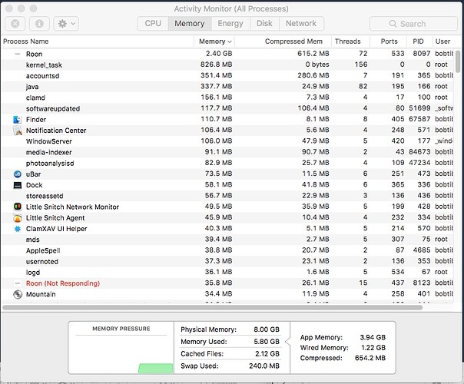Select the Dock process icon
464x384 pixels.
(18, 185)
